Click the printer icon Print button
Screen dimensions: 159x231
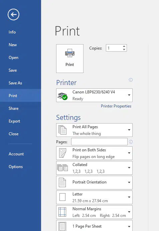pyautogui.click(x=70, y=59)
